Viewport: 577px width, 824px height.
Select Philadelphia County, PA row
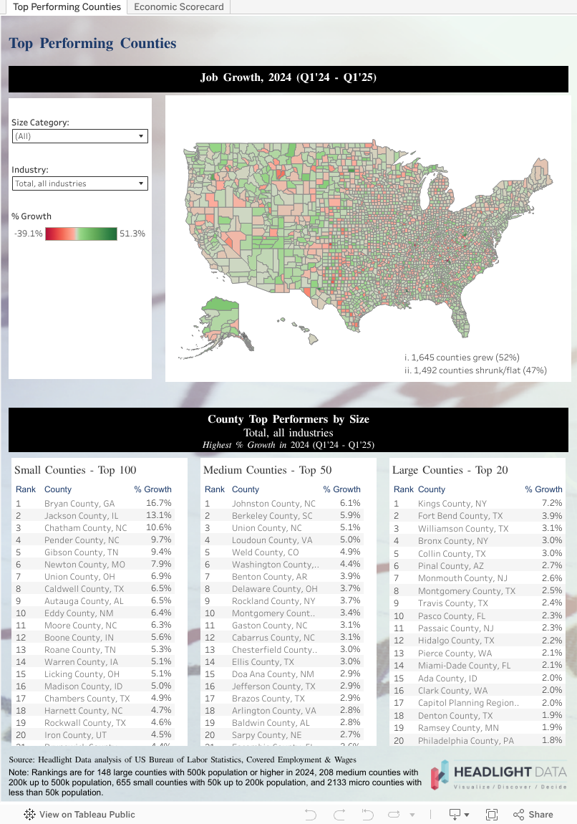(477, 740)
